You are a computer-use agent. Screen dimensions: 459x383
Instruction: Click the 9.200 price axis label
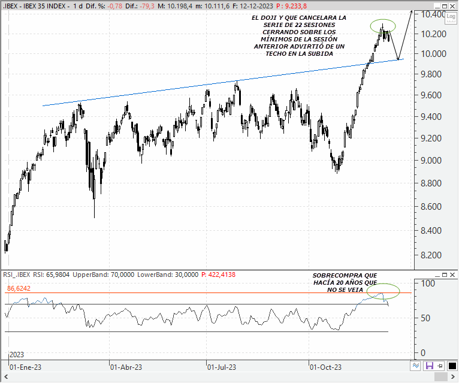click(x=431, y=138)
